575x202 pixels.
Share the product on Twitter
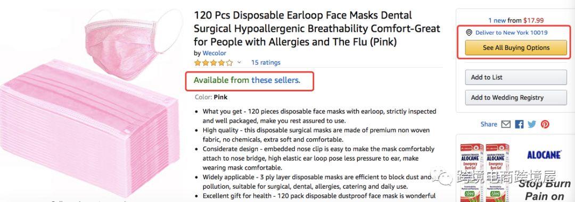532,124
